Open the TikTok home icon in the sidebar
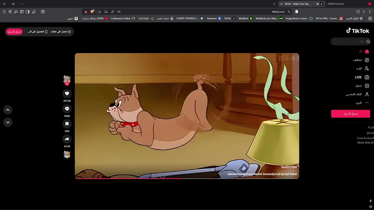 click(x=367, y=51)
